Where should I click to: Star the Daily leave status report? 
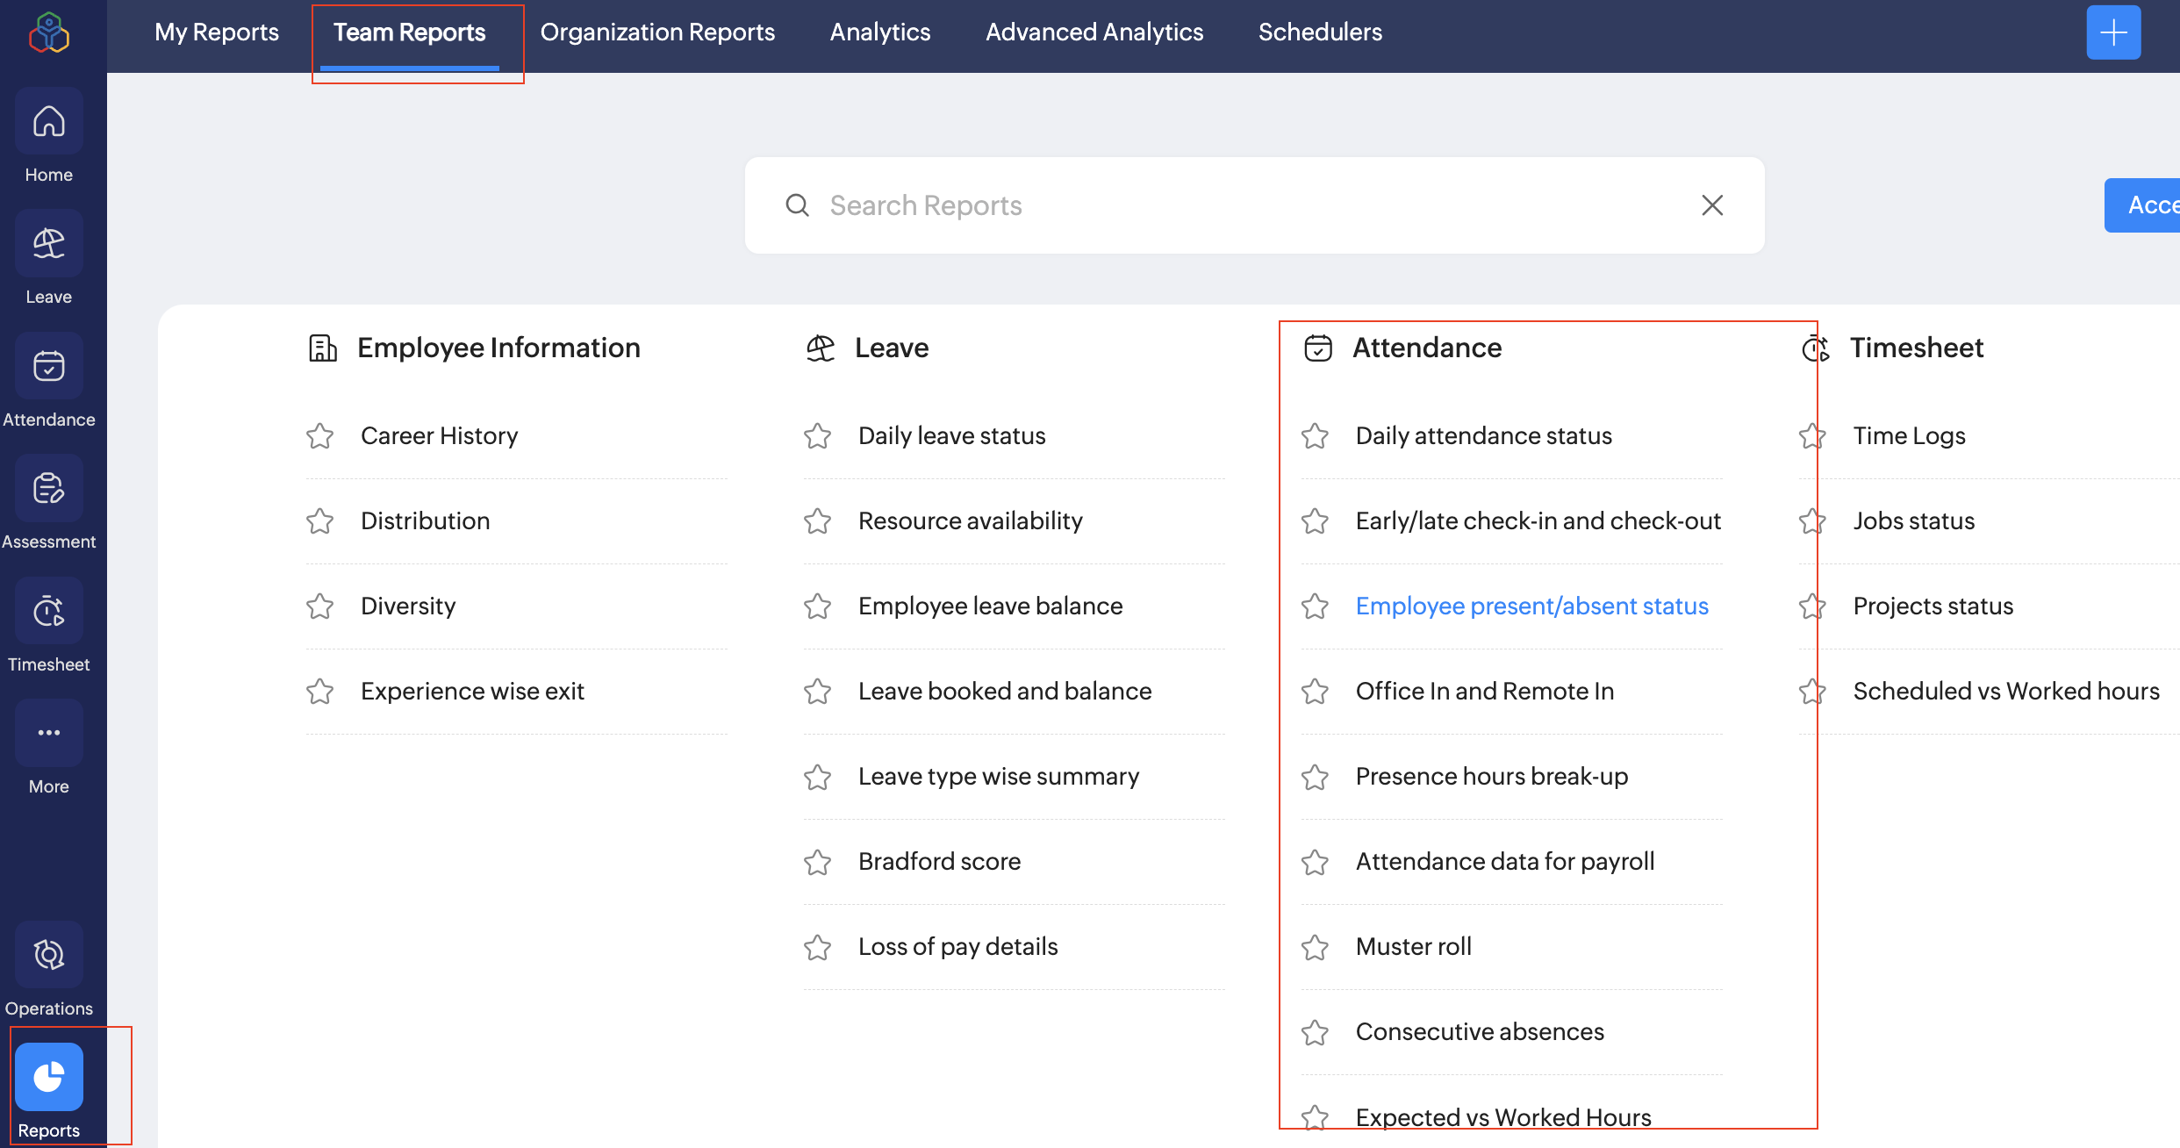(x=817, y=436)
